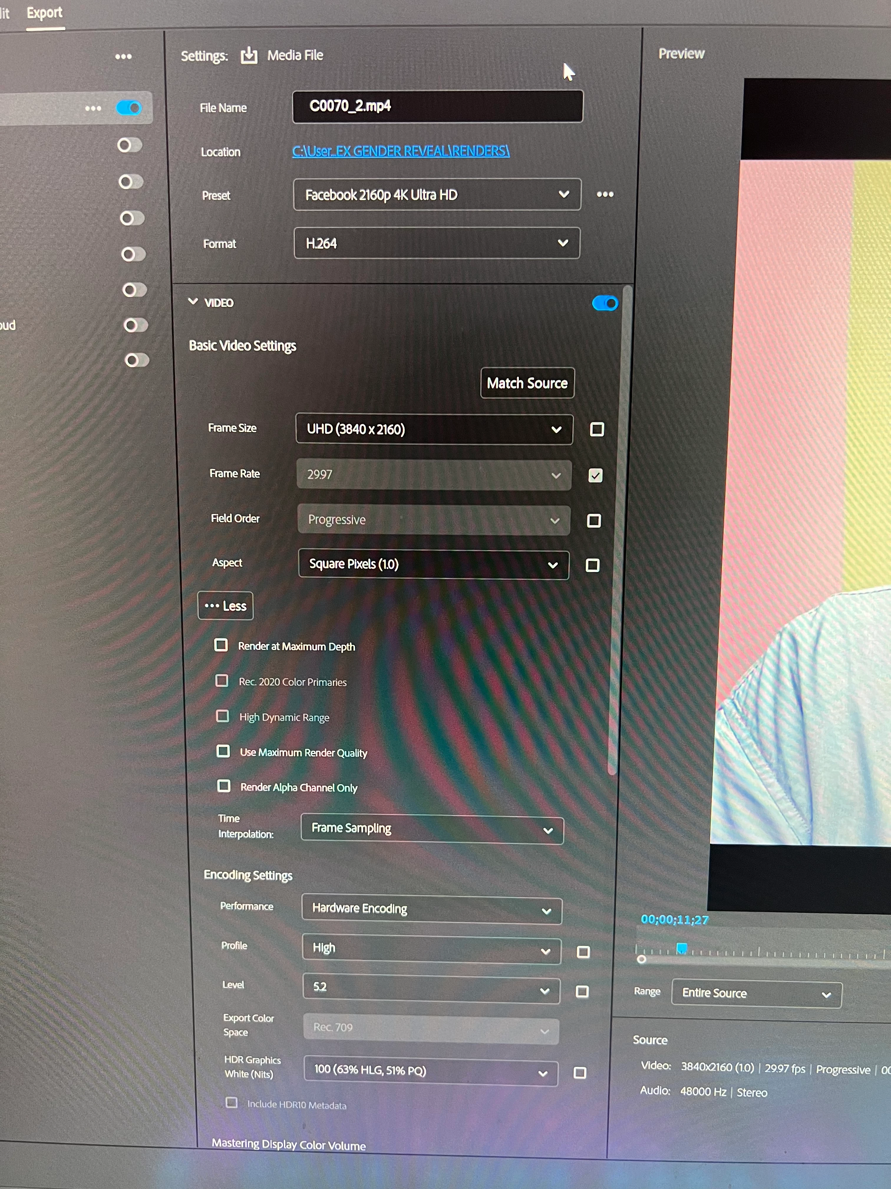The height and width of the screenshot is (1189, 891).
Task: Collapse the VIDEO section chevron
Action: click(193, 302)
